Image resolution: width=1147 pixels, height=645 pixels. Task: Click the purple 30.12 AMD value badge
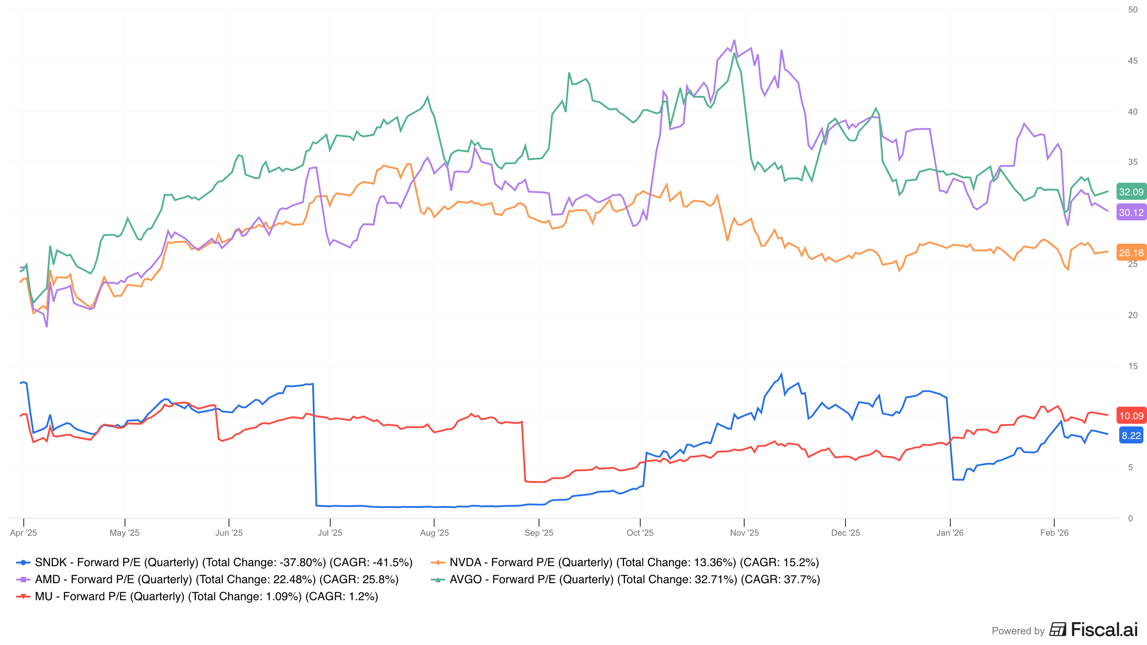click(x=1131, y=213)
